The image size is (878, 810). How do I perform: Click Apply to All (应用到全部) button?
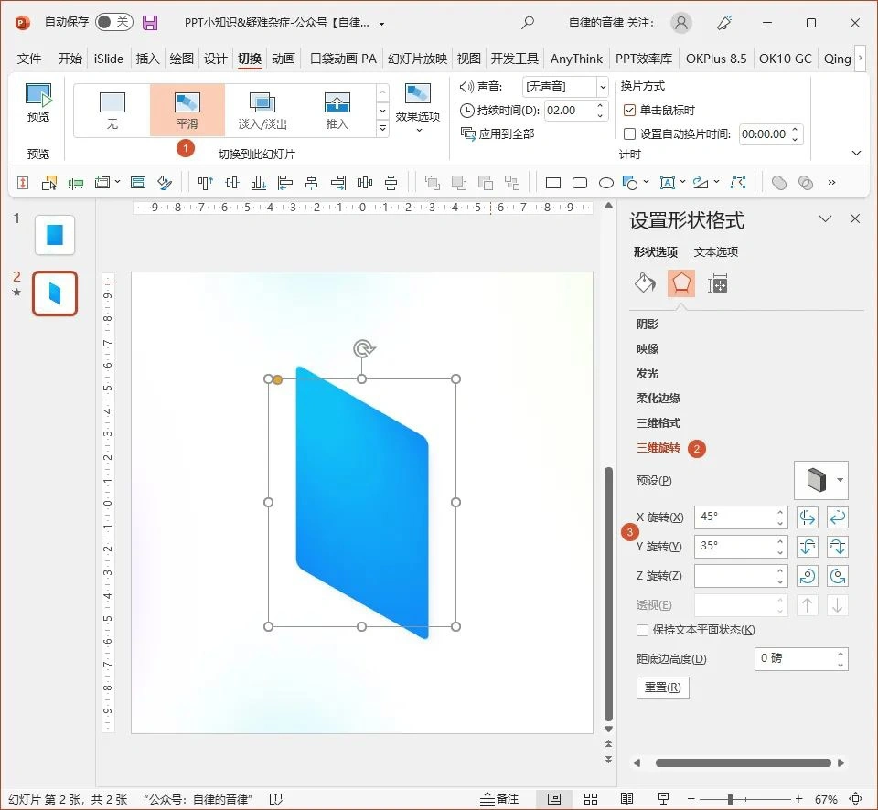(498, 133)
